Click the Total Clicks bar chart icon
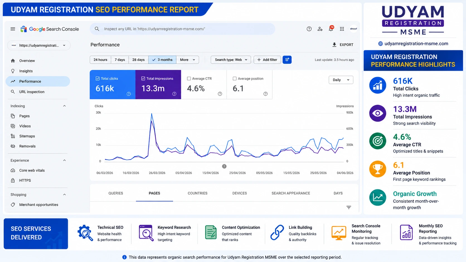The height and width of the screenshot is (262, 466). point(378,85)
